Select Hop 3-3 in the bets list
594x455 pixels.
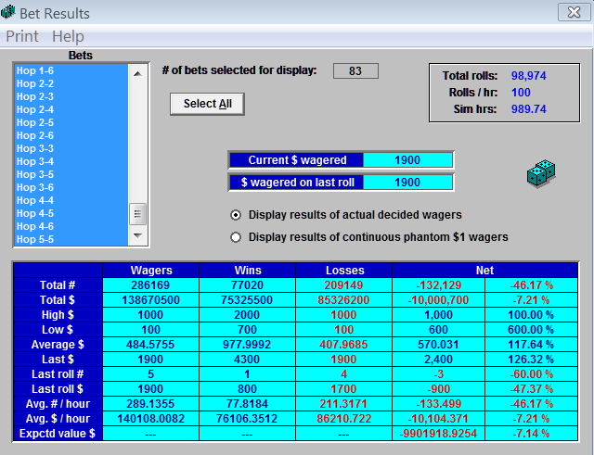click(x=71, y=148)
